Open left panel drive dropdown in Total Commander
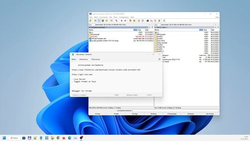This screenshot has width=250, height=141. pos(92,25)
